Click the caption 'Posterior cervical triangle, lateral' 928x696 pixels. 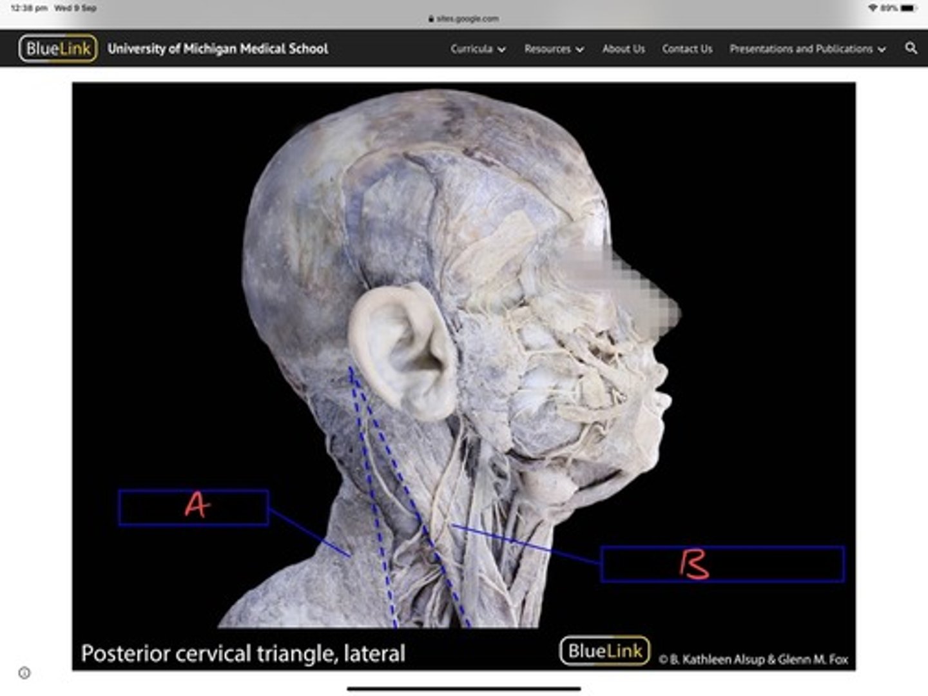tap(243, 653)
